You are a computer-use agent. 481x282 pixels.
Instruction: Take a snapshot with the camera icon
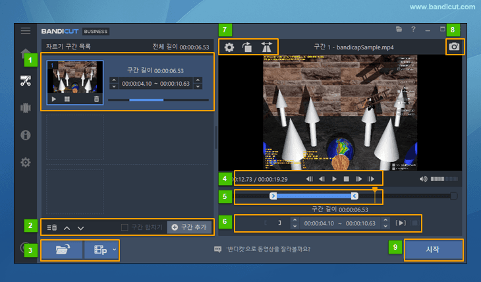point(454,47)
